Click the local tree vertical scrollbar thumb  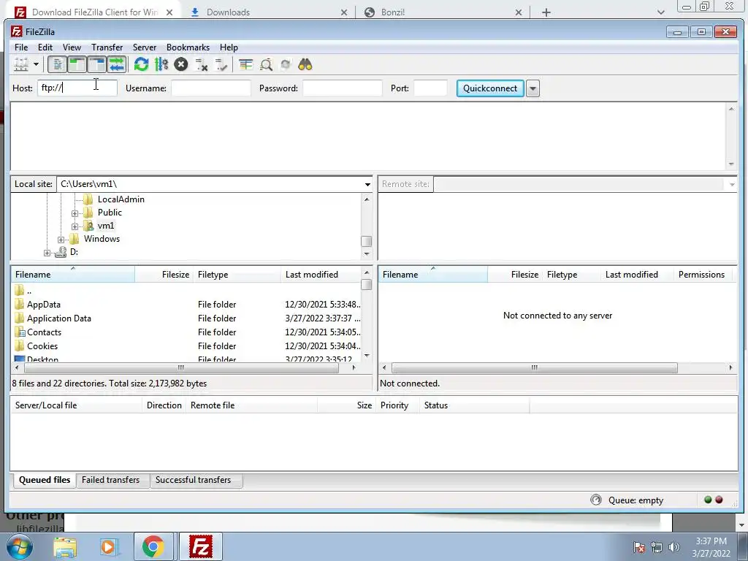[x=367, y=241]
